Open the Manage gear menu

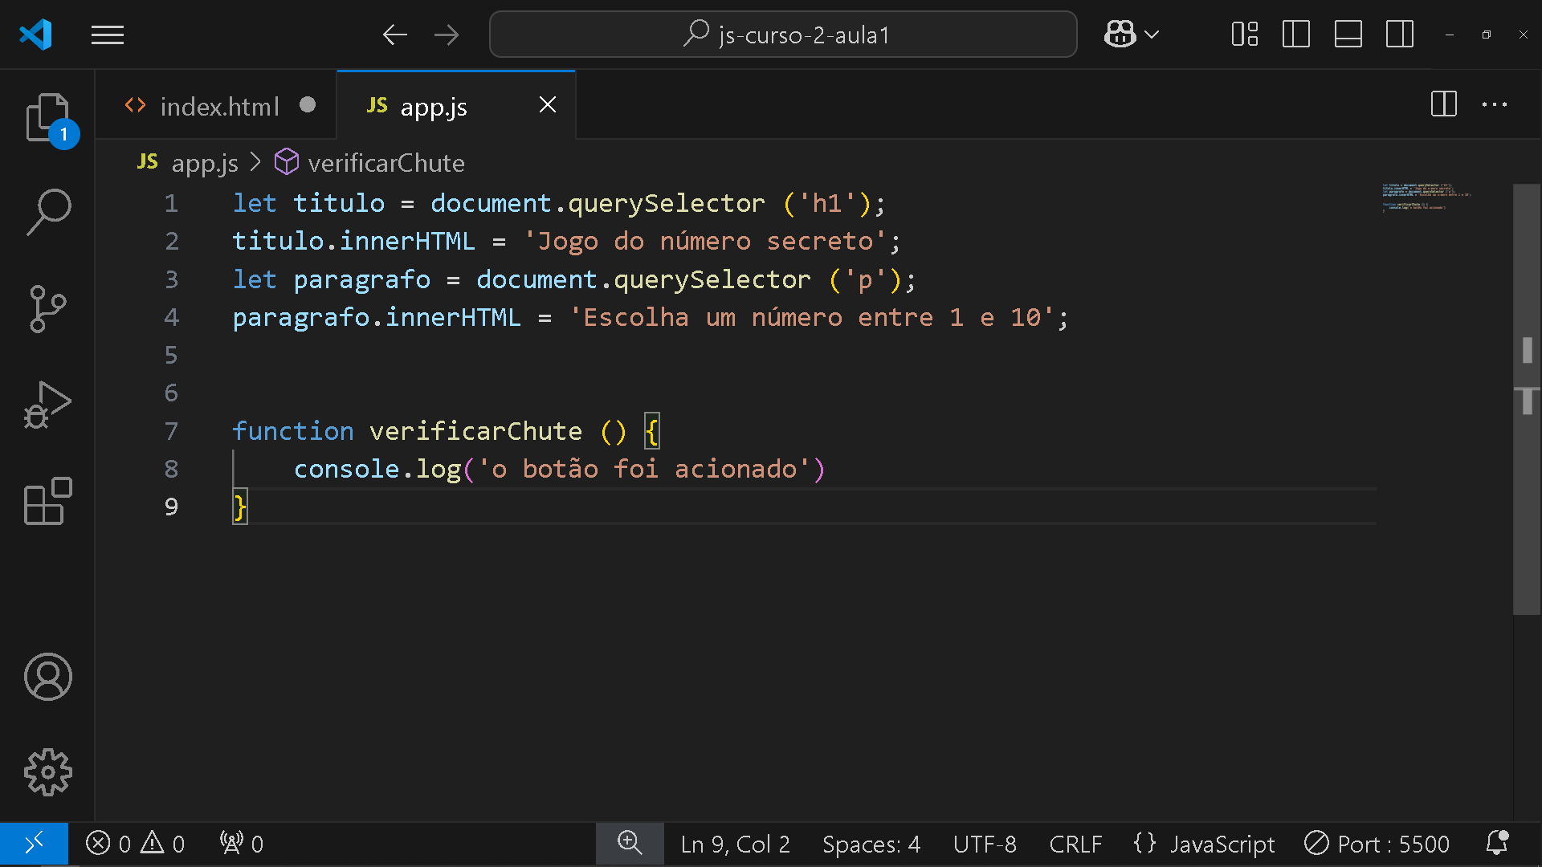pos(47,772)
